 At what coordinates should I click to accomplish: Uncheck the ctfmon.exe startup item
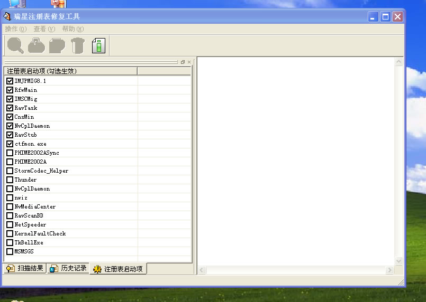pyautogui.click(x=10, y=144)
